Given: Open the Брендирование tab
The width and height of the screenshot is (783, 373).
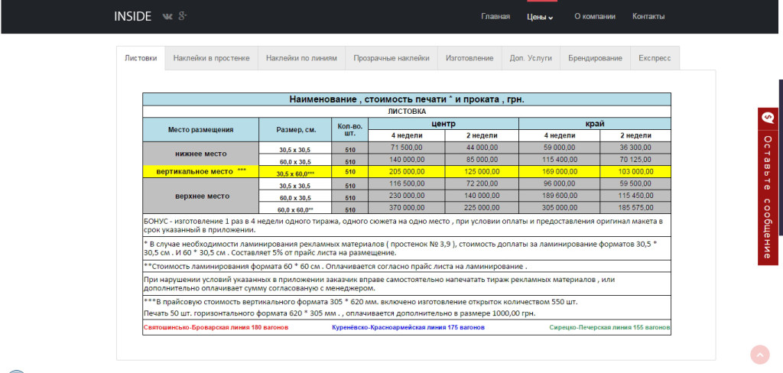Looking at the screenshot, I should pos(595,58).
